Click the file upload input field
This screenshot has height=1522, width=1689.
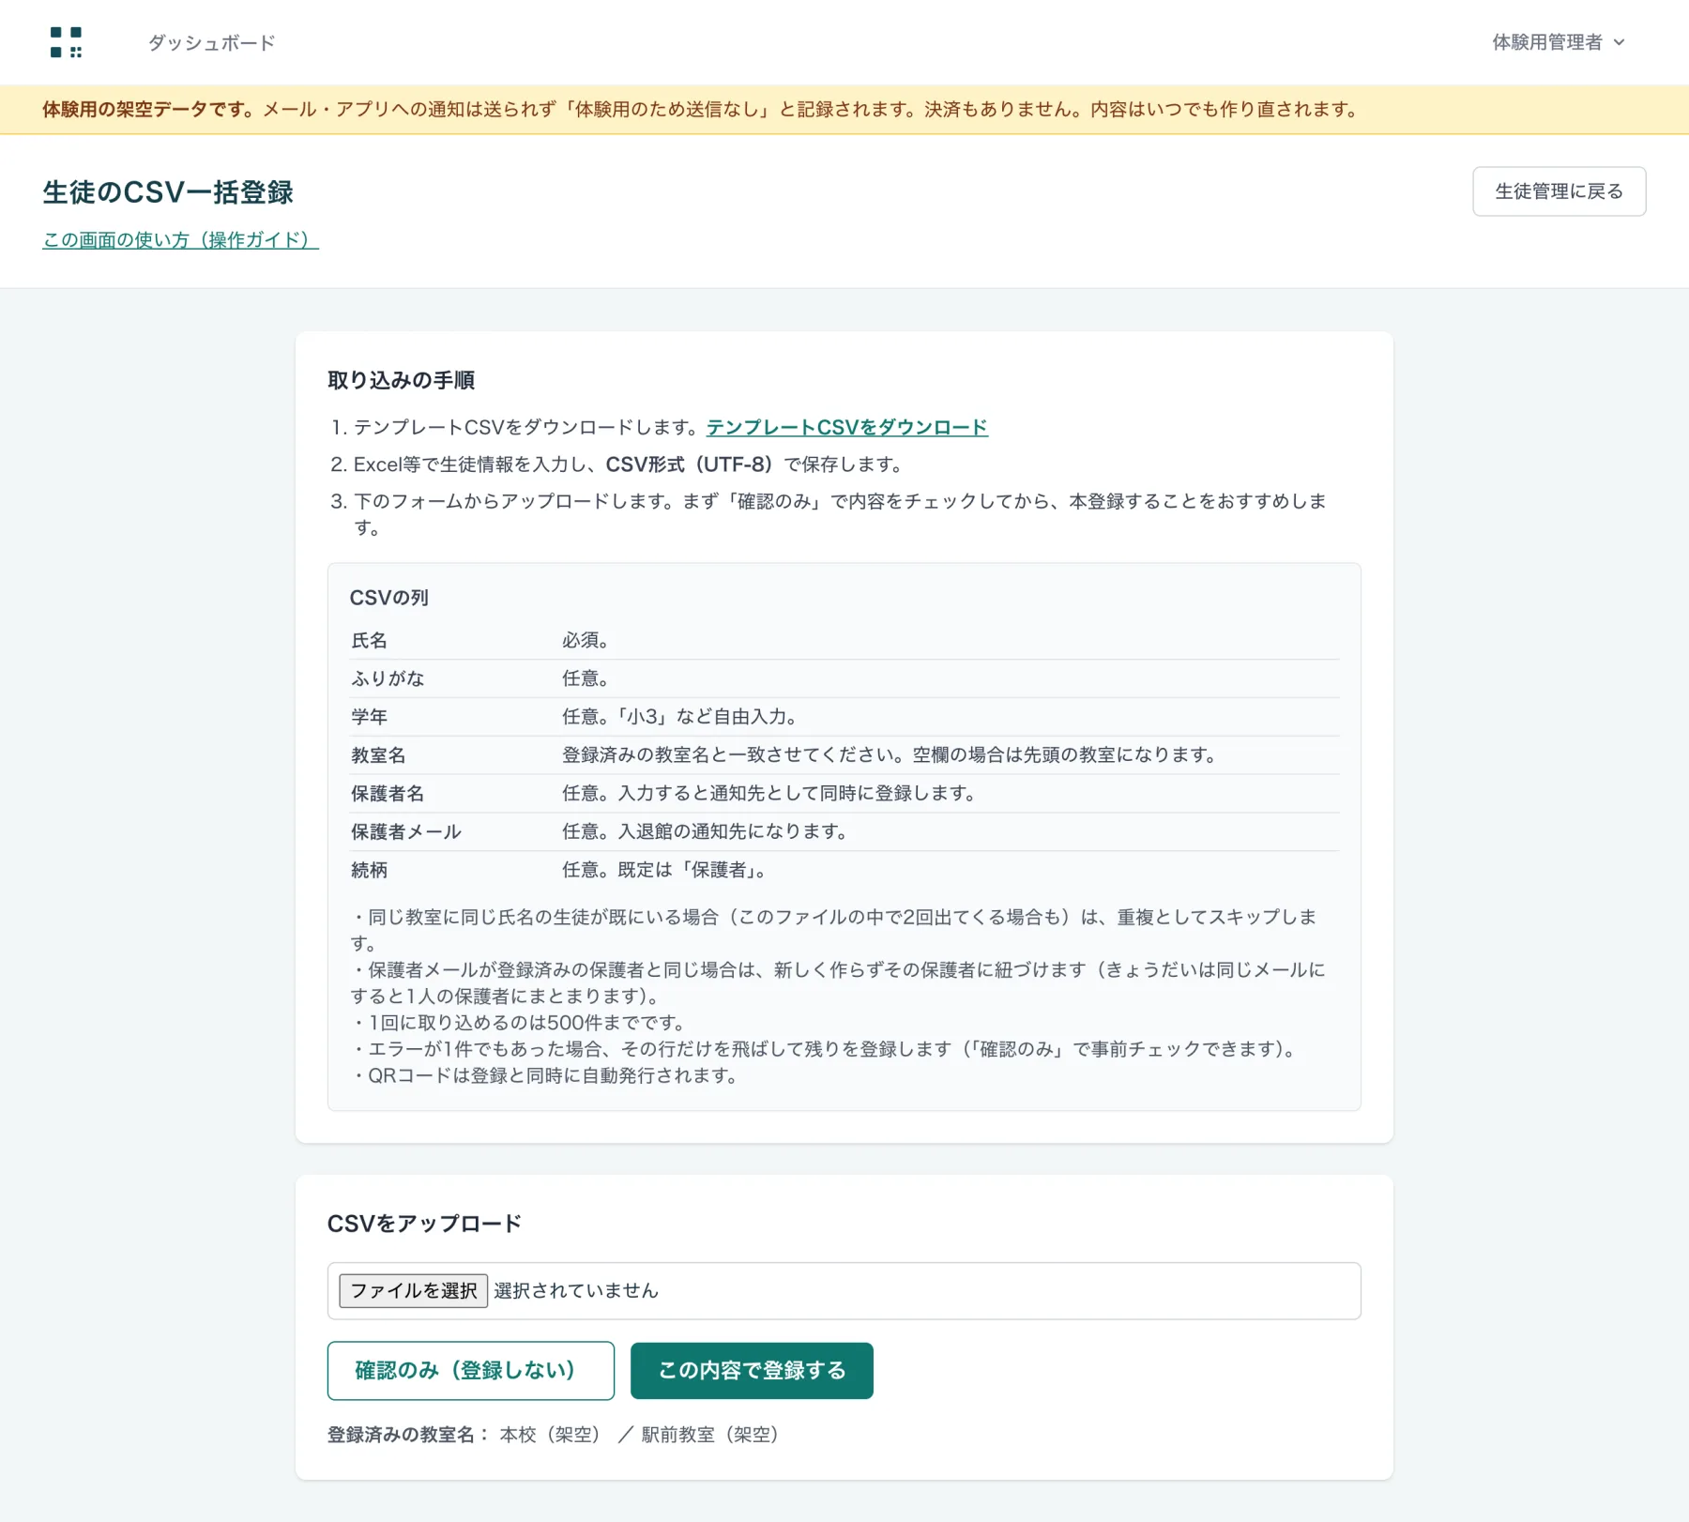pyautogui.click(x=844, y=1291)
